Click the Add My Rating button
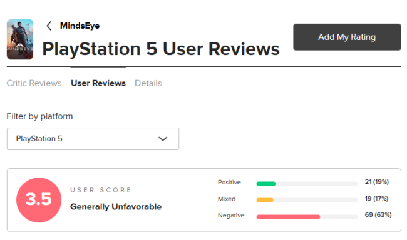Screen dimensions: 407x240 (347, 37)
